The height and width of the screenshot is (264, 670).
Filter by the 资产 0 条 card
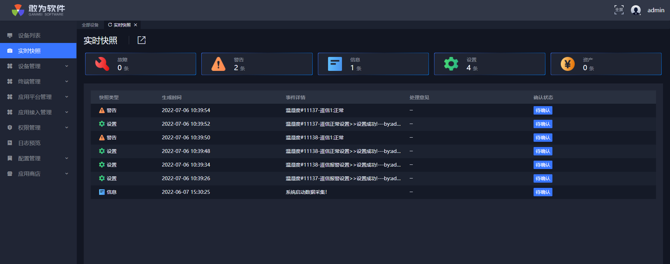(606, 64)
